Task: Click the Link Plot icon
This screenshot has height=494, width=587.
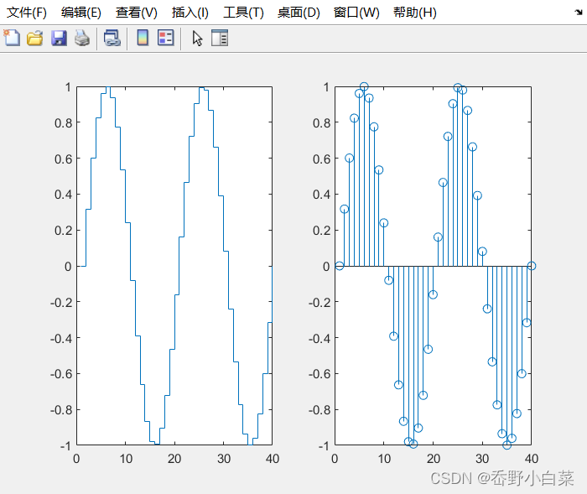Action: coord(112,39)
